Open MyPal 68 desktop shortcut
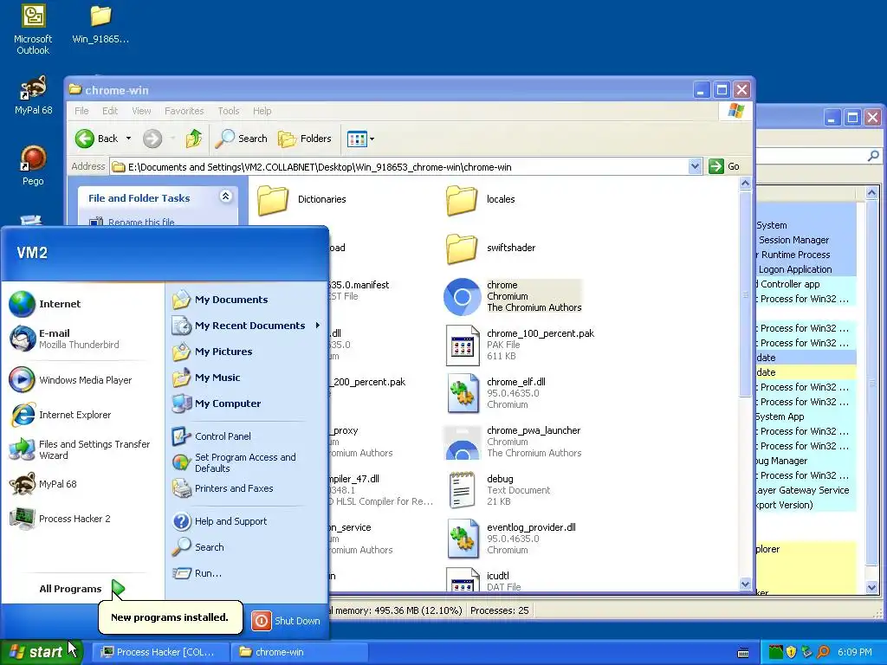The width and height of the screenshot is (887, 665). [33, 95]
